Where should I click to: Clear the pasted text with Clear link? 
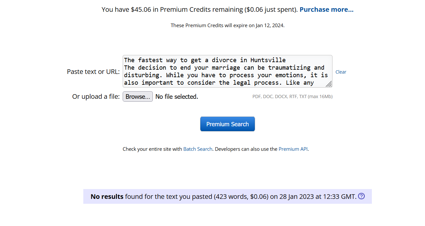341,72
